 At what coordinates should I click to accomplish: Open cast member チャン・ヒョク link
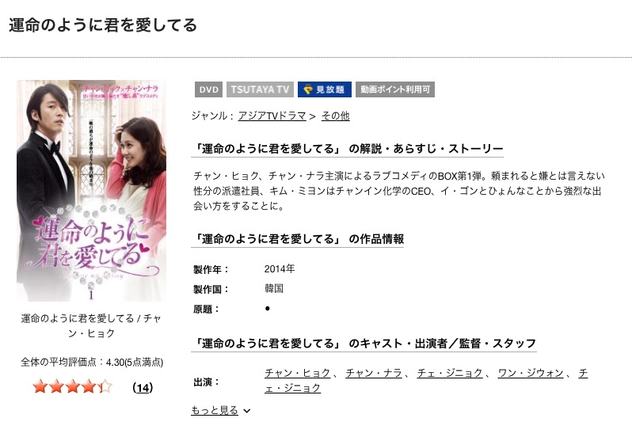coord(298,373)
